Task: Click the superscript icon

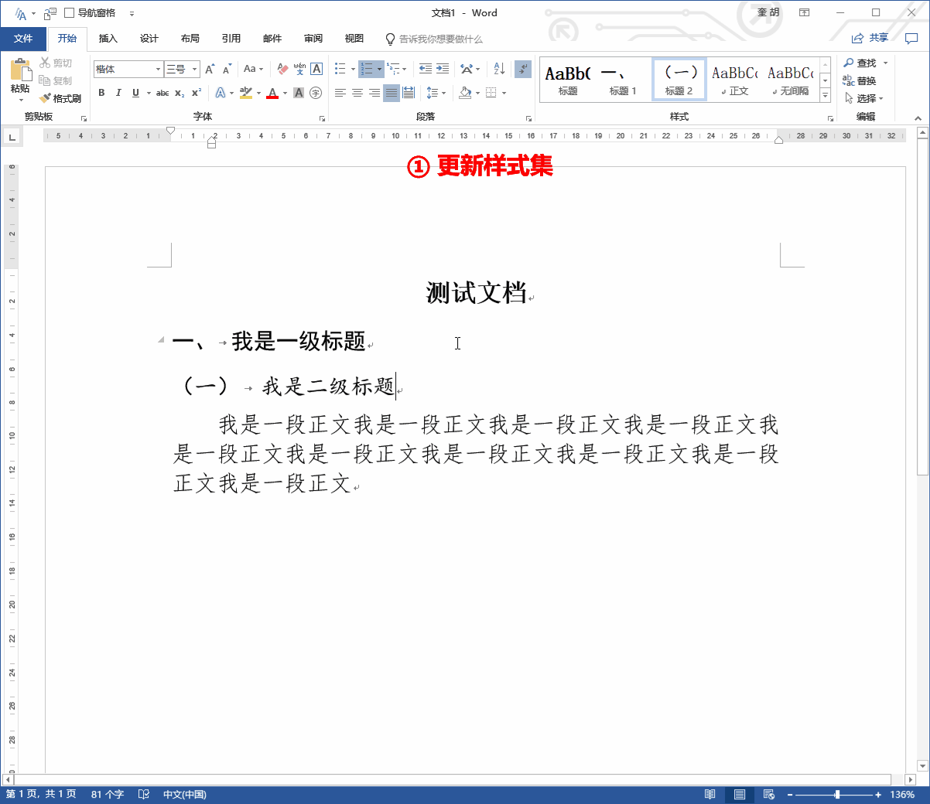Action: pos(197,93)
